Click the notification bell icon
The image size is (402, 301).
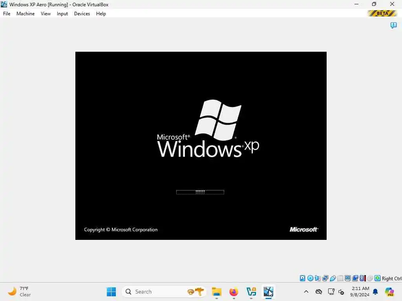tap(375, 292)
